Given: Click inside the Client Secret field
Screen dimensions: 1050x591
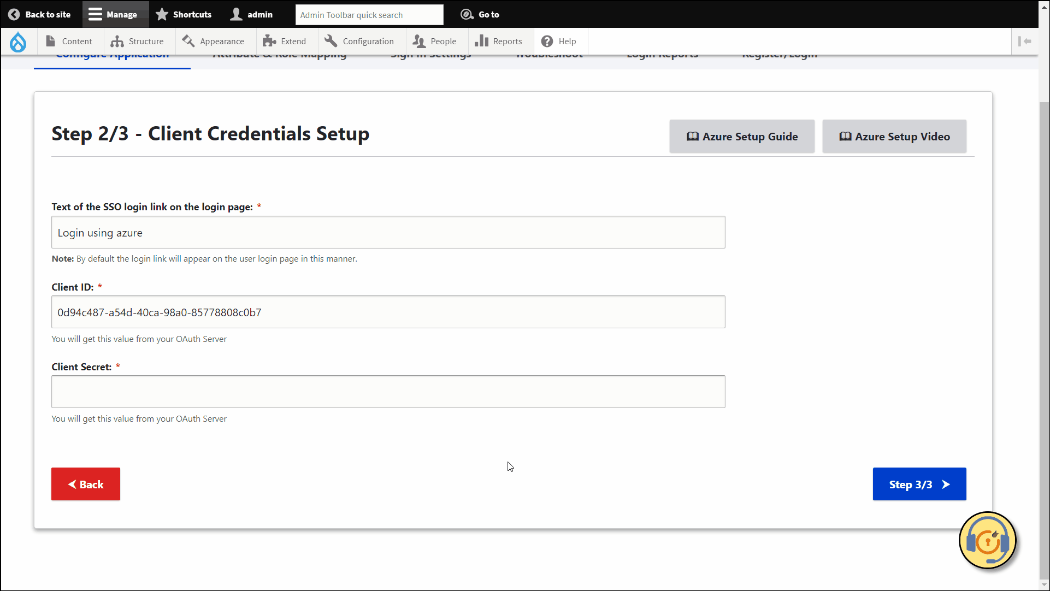Looking at the screenshot, I should (388, 392).
